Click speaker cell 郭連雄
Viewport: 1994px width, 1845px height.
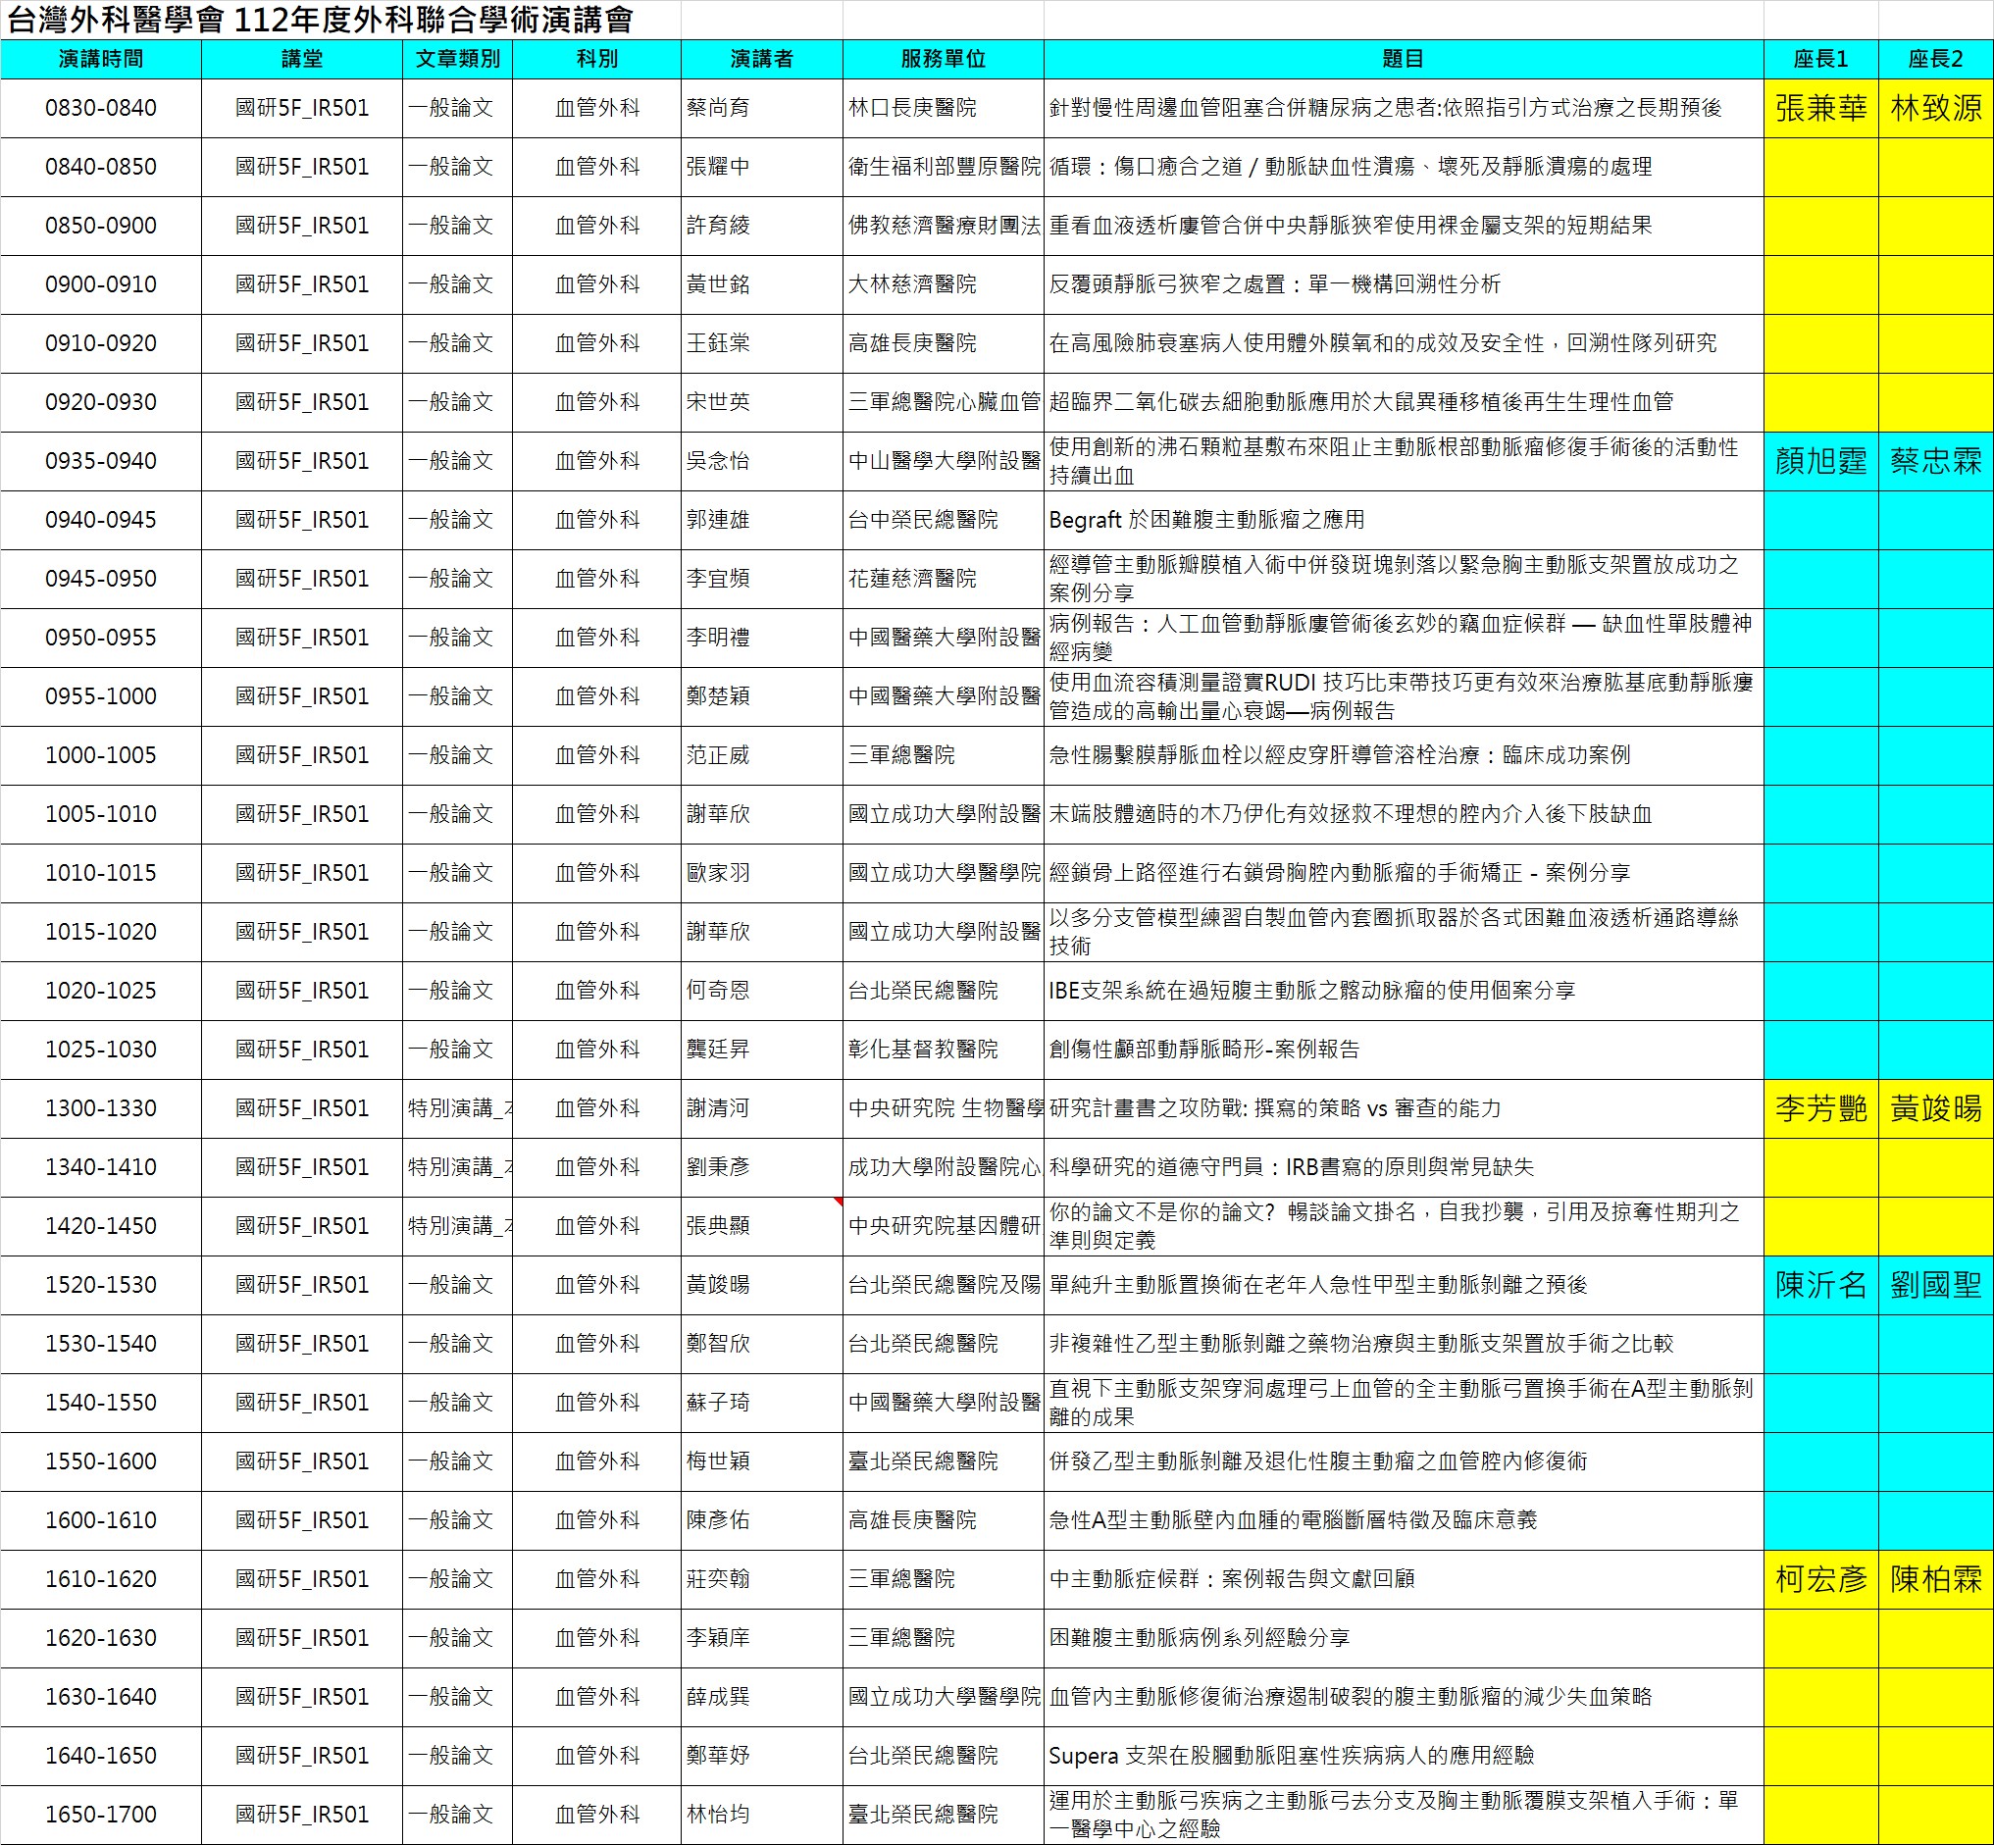point(762,519)
